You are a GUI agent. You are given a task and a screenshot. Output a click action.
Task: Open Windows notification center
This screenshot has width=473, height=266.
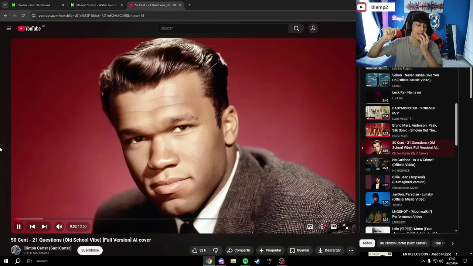465,261
